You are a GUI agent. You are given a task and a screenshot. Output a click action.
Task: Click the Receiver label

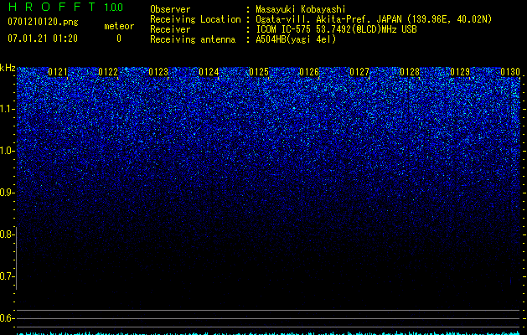click(170, 29)
